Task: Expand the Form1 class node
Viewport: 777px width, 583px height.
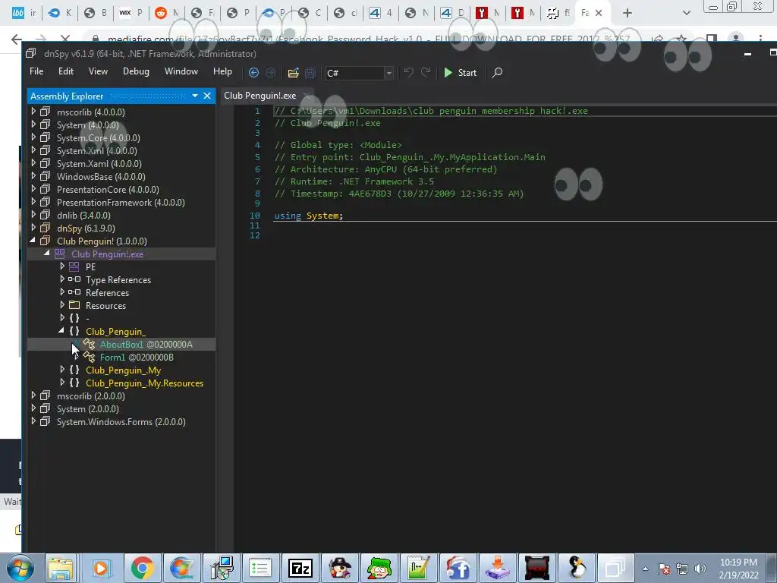Action: [x=76, y=357]
